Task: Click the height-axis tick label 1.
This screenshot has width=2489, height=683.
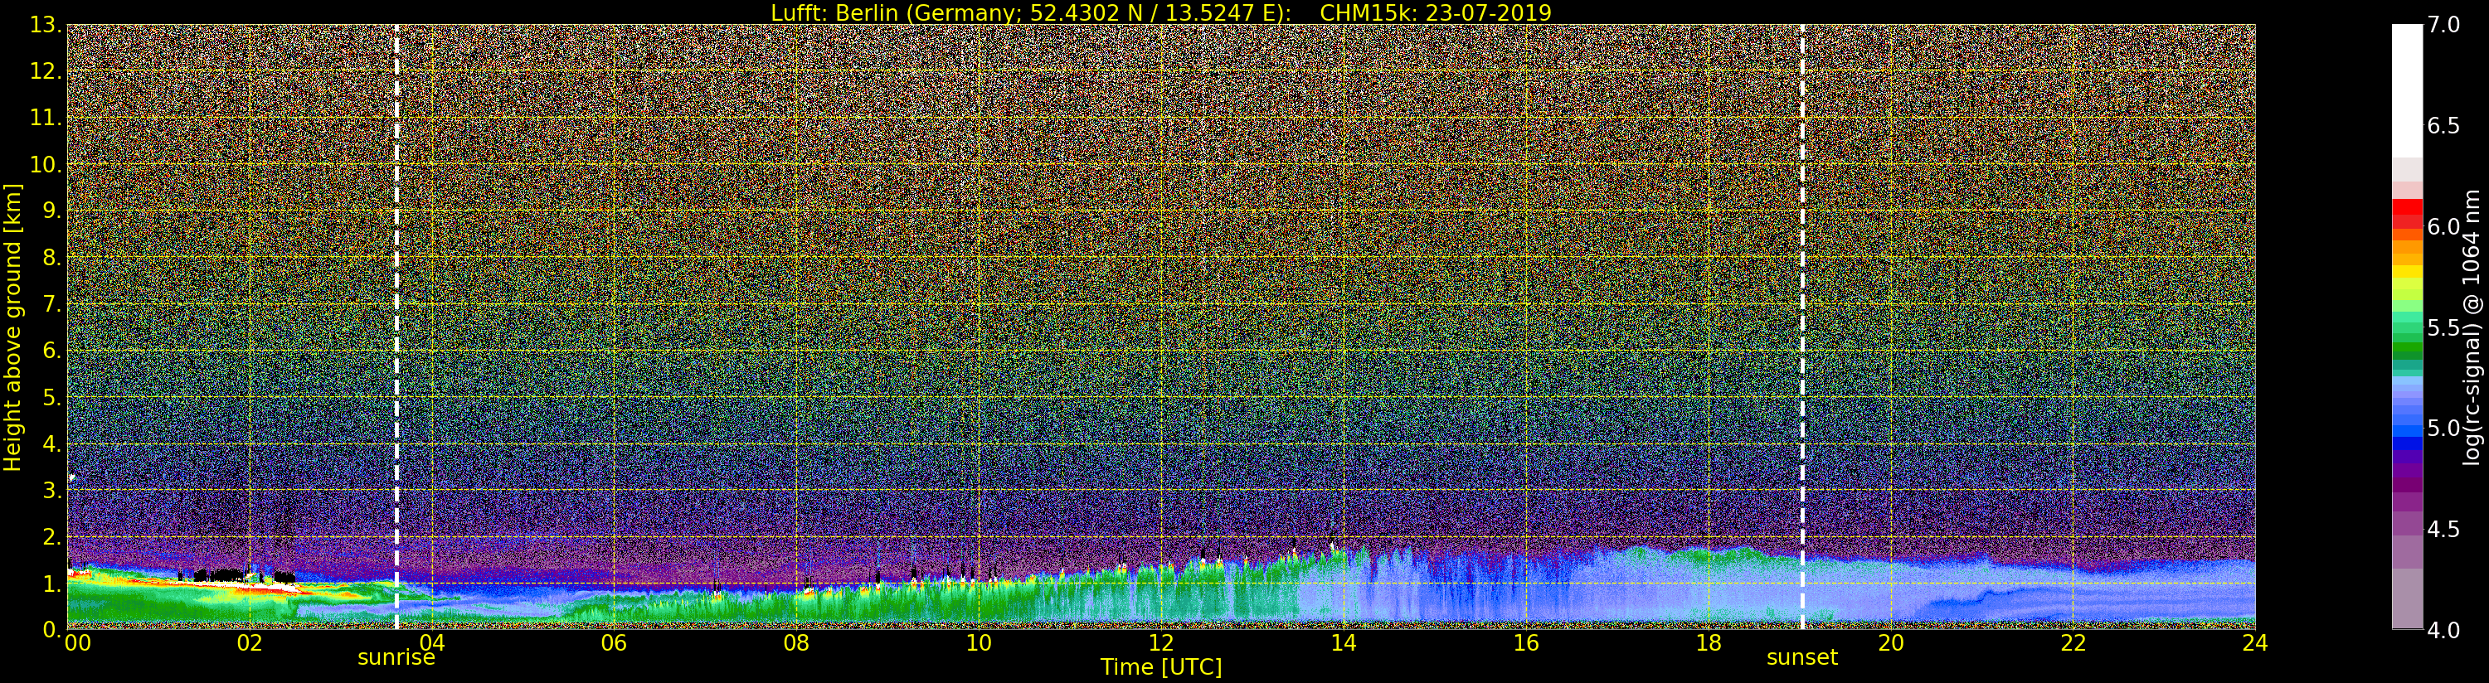Action: pyautogui.click(x=51, y=583)
